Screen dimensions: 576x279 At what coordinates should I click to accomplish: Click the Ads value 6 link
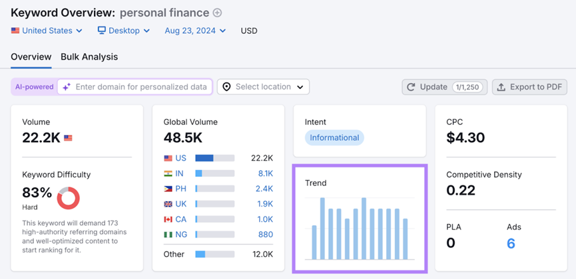(511, 243)
